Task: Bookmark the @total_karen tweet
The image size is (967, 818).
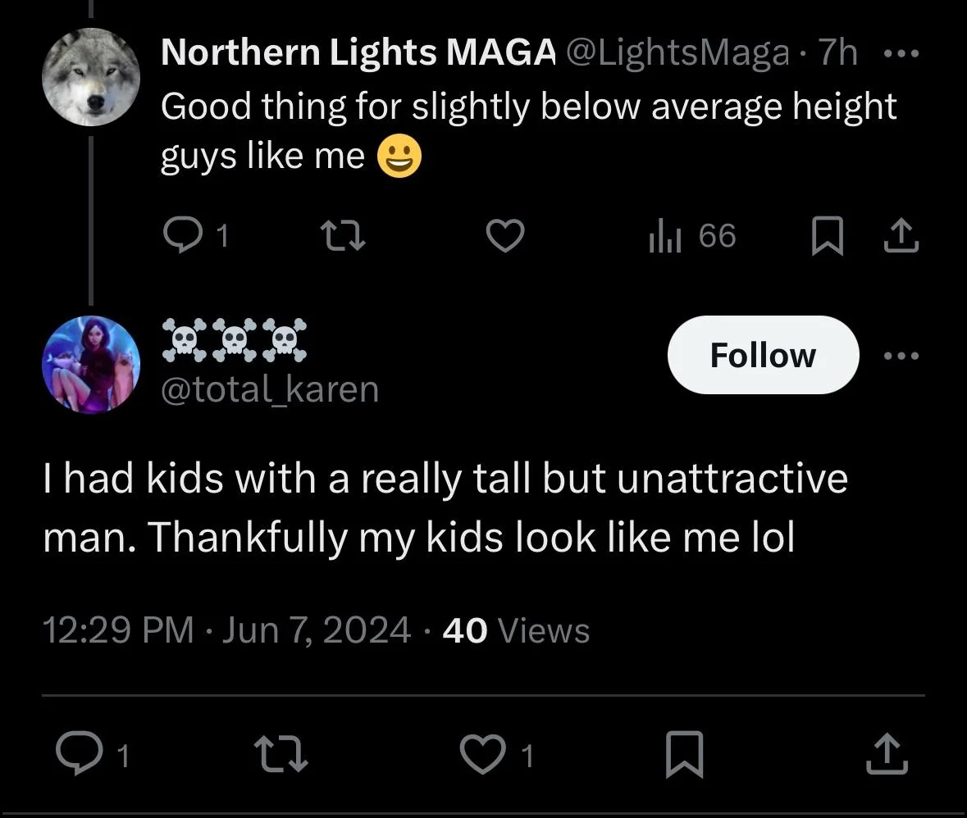Action: (685, 753)
